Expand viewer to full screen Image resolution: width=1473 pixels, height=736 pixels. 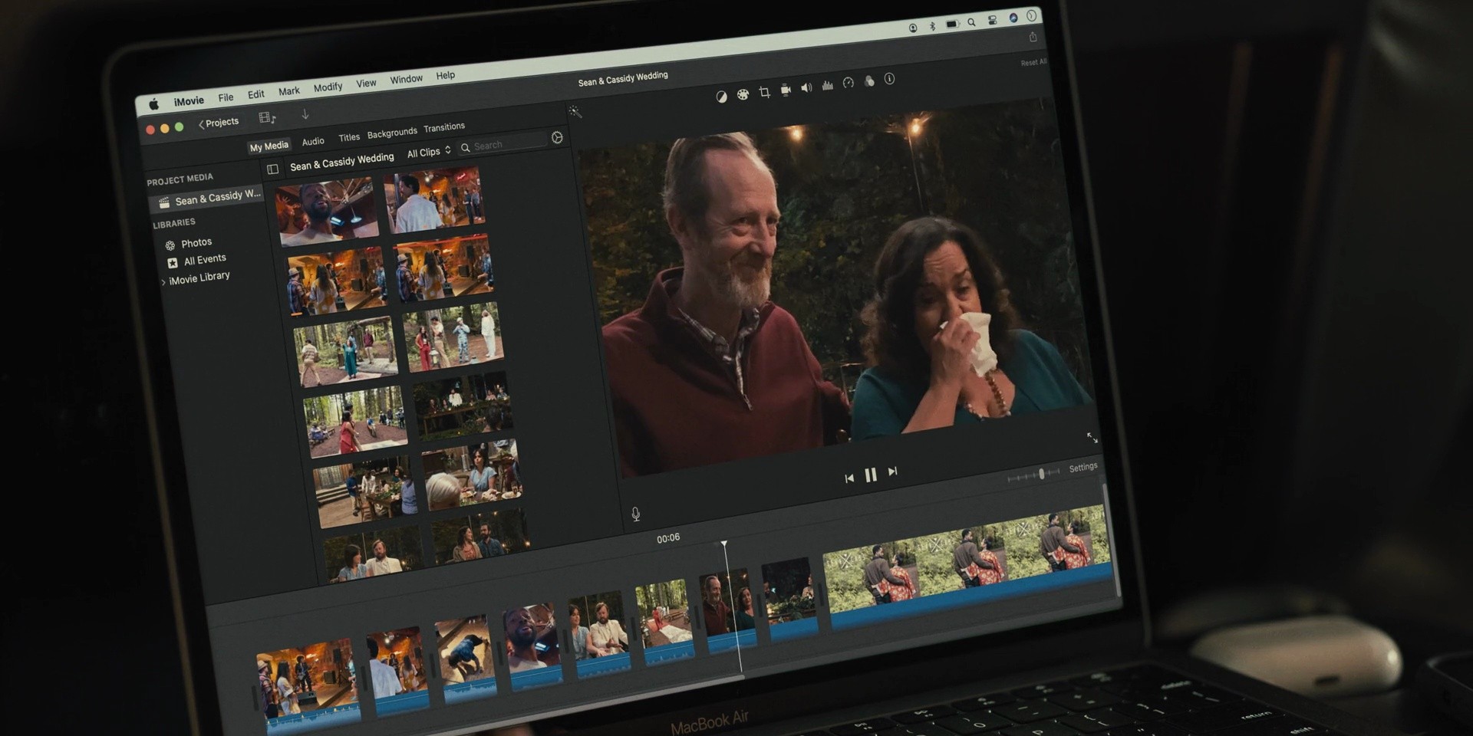(1092, 438)
